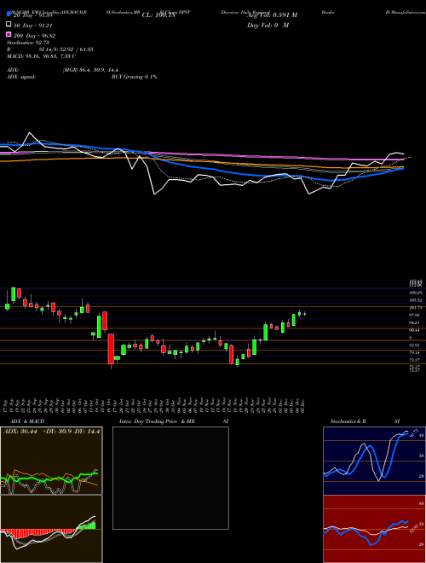
Task: Click the 'Intra Day Trading Price & MR' title
Action: click(157, 421)
